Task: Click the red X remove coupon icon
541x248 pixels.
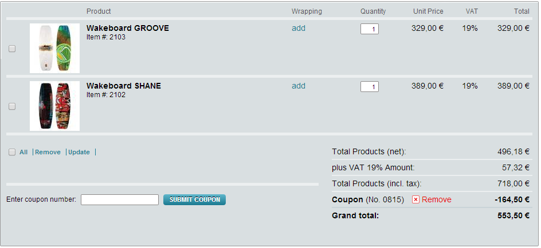Action: coord(415,200)
